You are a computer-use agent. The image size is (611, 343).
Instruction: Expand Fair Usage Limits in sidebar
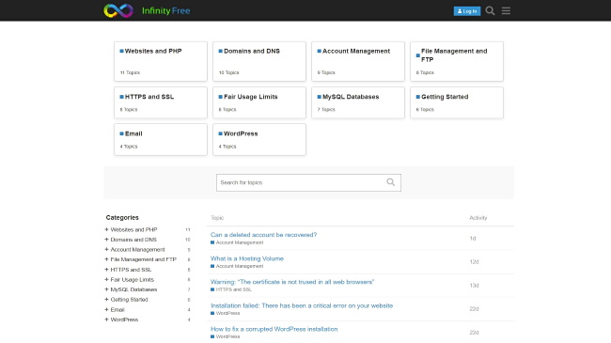(106, 279)
